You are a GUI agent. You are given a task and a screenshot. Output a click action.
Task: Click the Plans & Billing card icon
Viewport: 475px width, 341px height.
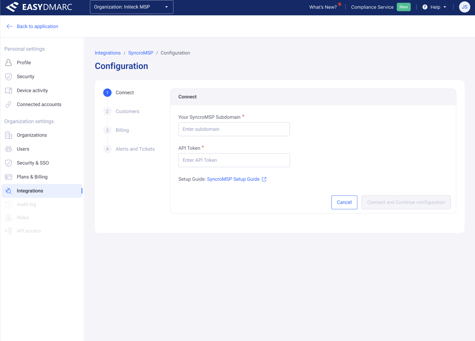9,177
